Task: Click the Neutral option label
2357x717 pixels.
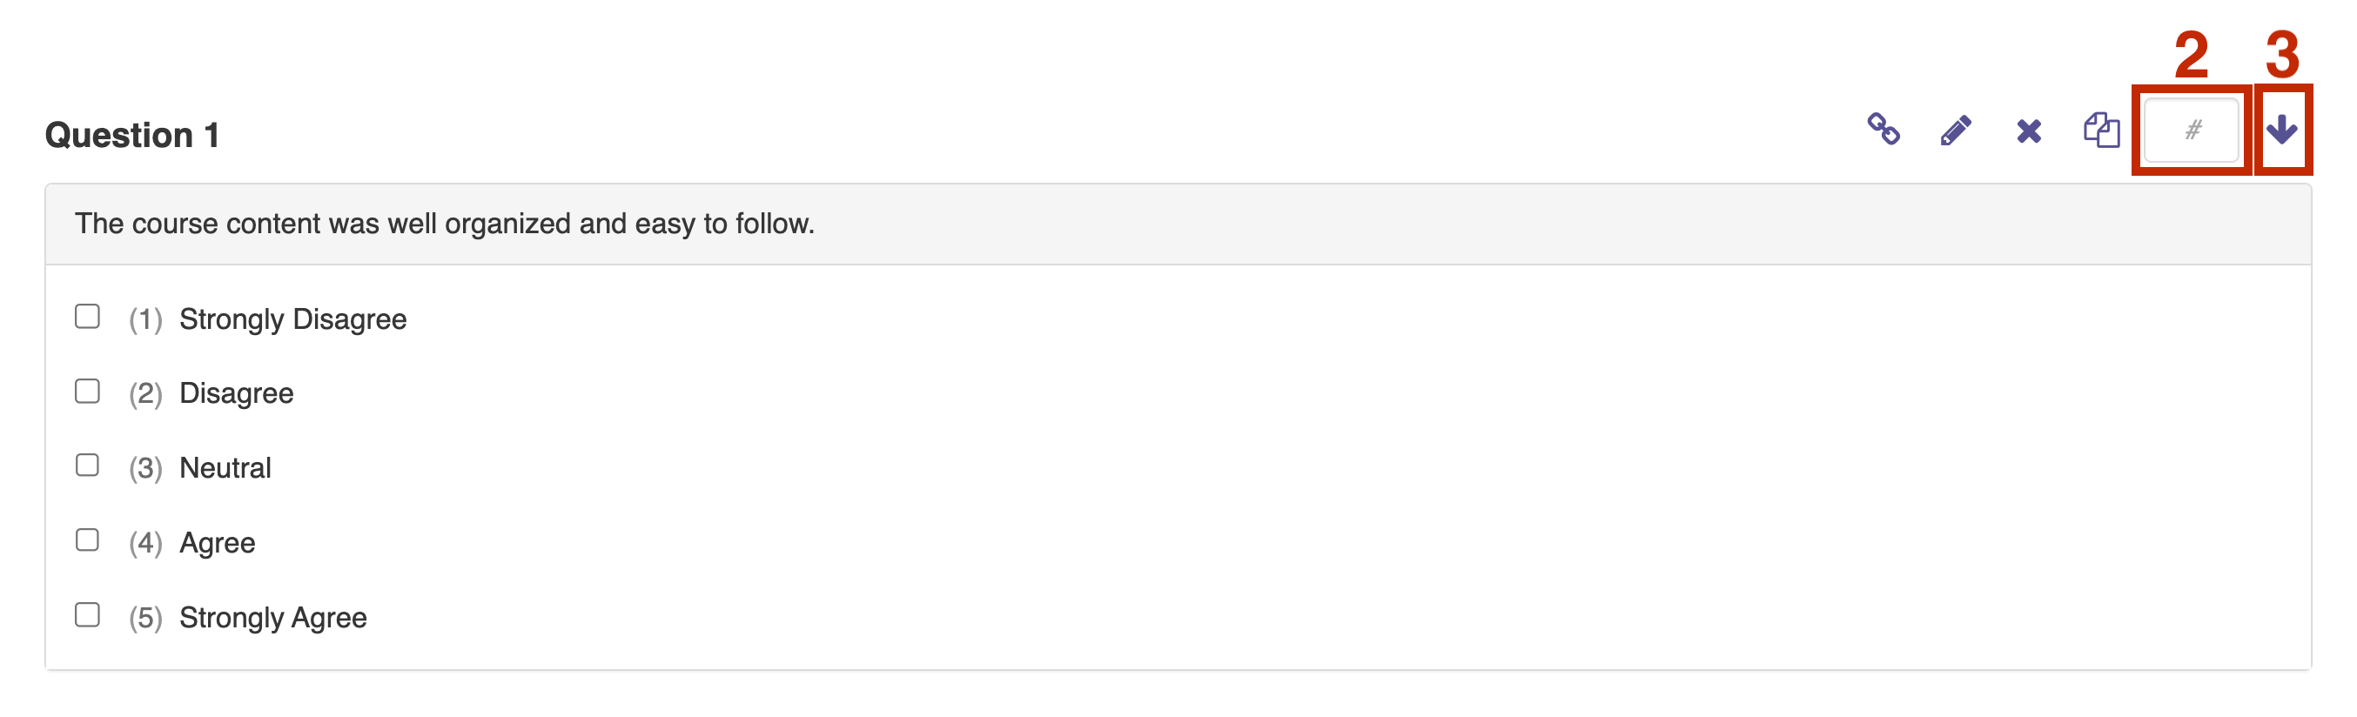Action: click(x=225, y=468)
